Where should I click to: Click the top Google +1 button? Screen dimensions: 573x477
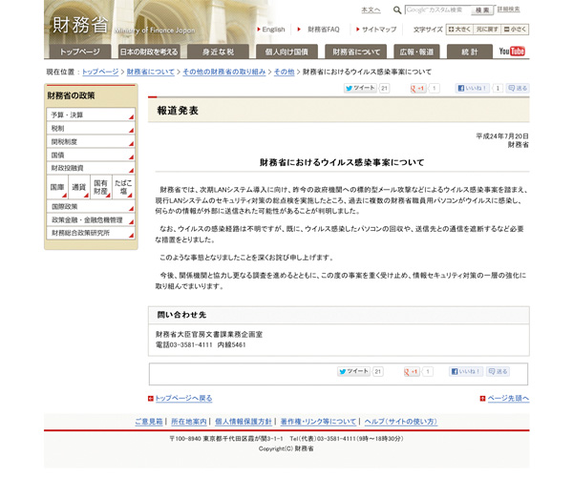(417, 88)
